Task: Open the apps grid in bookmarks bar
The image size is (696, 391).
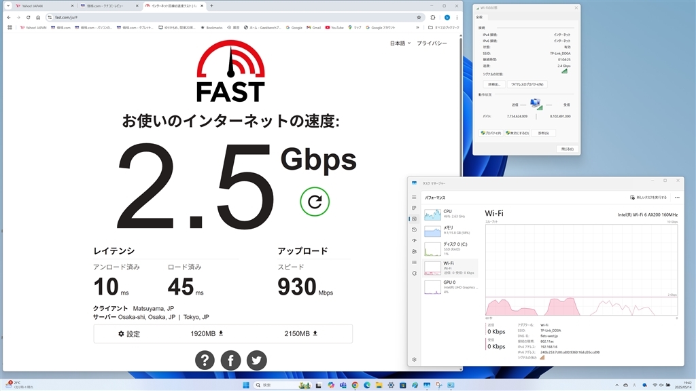Action: [10, 27]
